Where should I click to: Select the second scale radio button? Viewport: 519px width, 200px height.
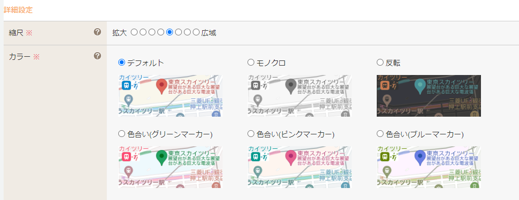tap(143, 32)
